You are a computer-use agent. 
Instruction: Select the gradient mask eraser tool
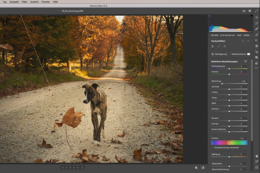coord(224,46)
